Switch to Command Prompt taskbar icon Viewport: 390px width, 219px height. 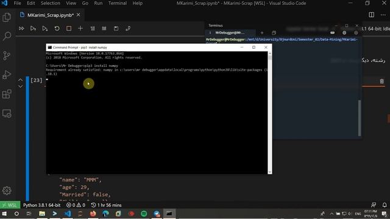(x=169, y=214)
